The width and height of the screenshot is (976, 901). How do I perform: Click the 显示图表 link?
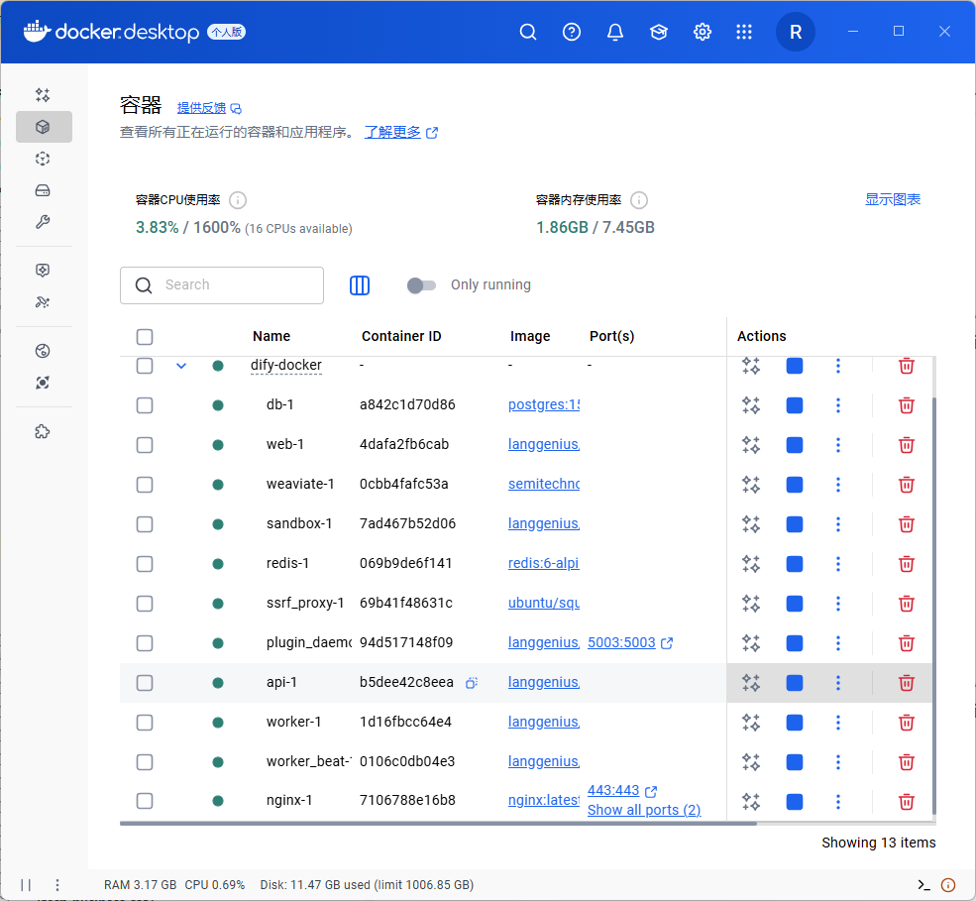tap(892, 199)
